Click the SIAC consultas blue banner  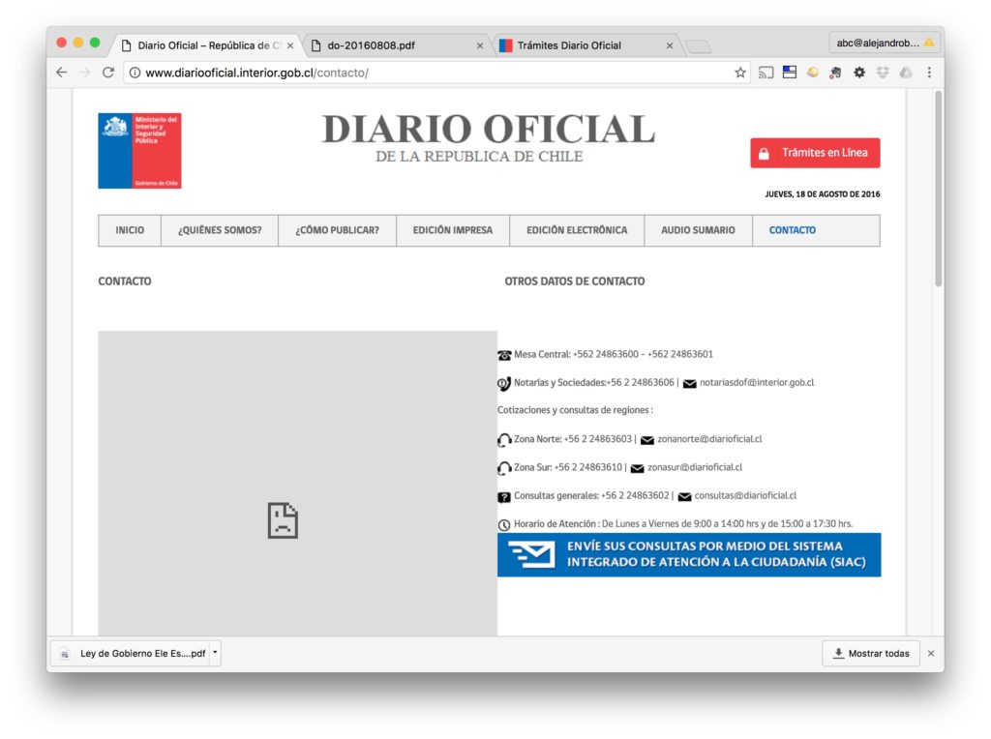pyautogui.click(x=689, y=554)
